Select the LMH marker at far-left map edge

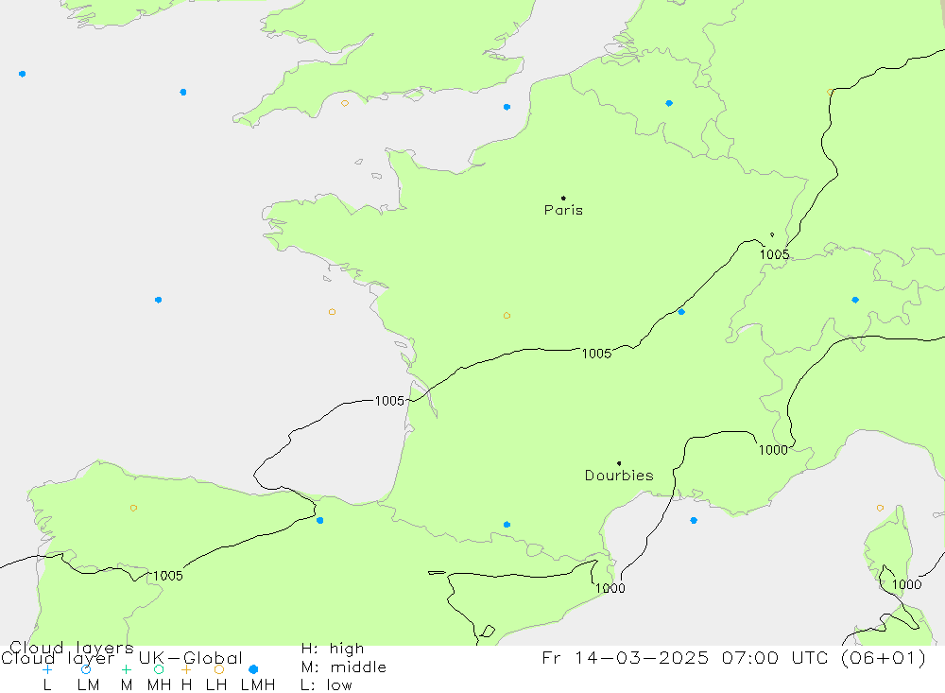23,74
